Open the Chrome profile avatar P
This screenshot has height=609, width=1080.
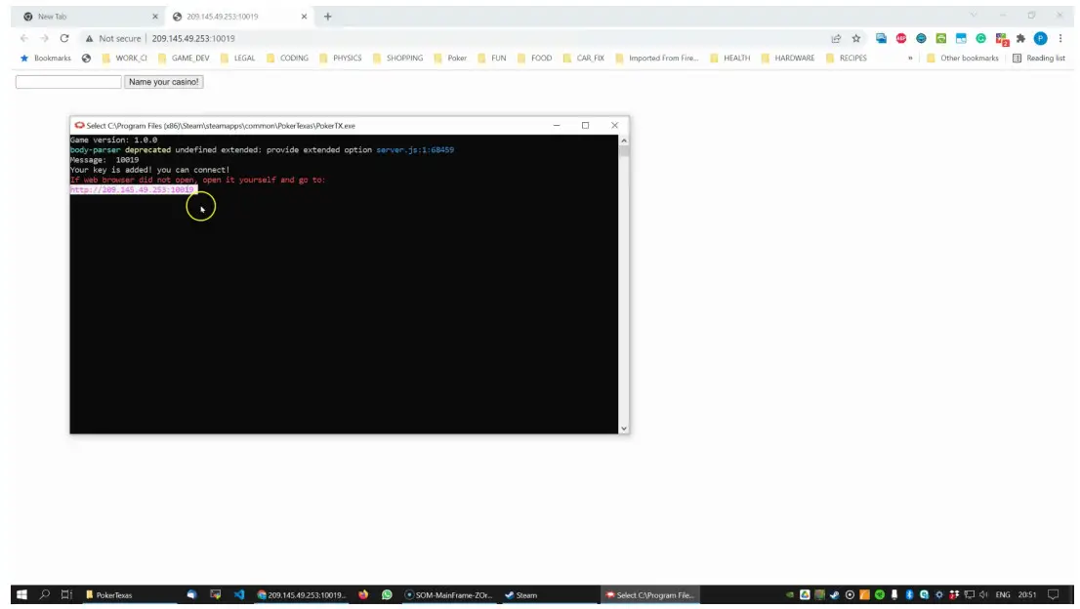[1041, 38]
